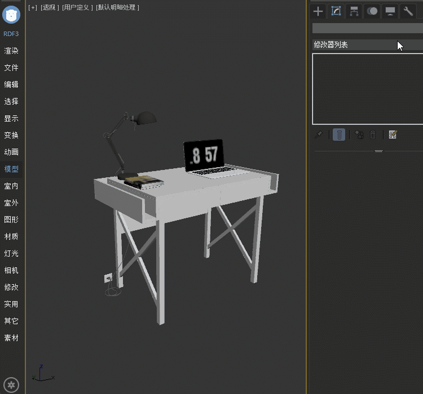Switch to the Modify panel tab
Image resolution: width=423 pixels, height=394 pixels.
[336, 11]
